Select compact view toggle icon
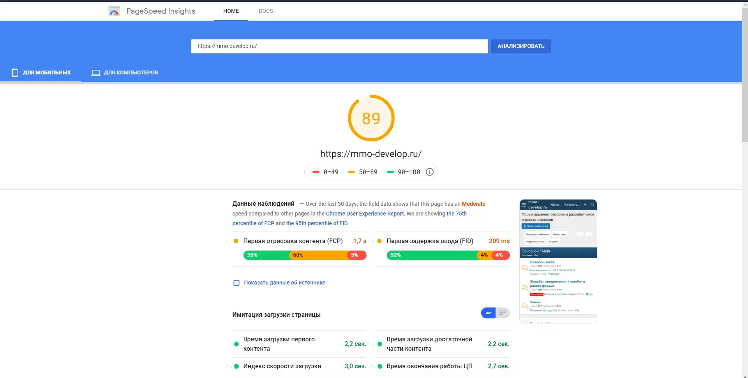 489,313
